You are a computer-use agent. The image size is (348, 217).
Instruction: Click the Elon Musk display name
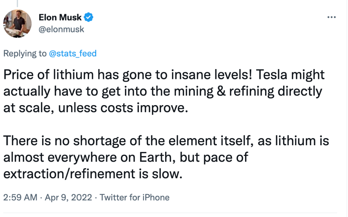tap(60, 17)
